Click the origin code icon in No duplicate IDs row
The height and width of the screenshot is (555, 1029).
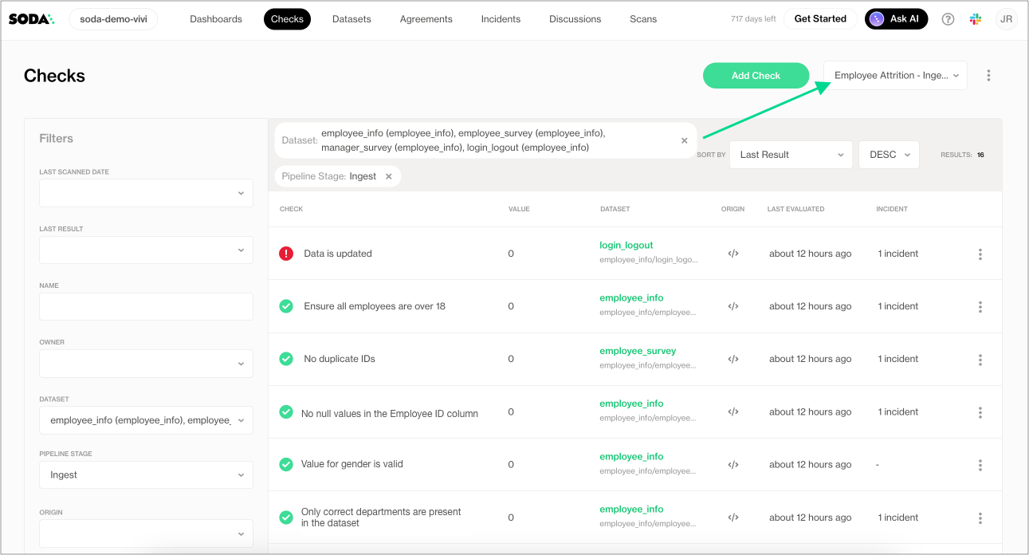(x=733, y=359)
